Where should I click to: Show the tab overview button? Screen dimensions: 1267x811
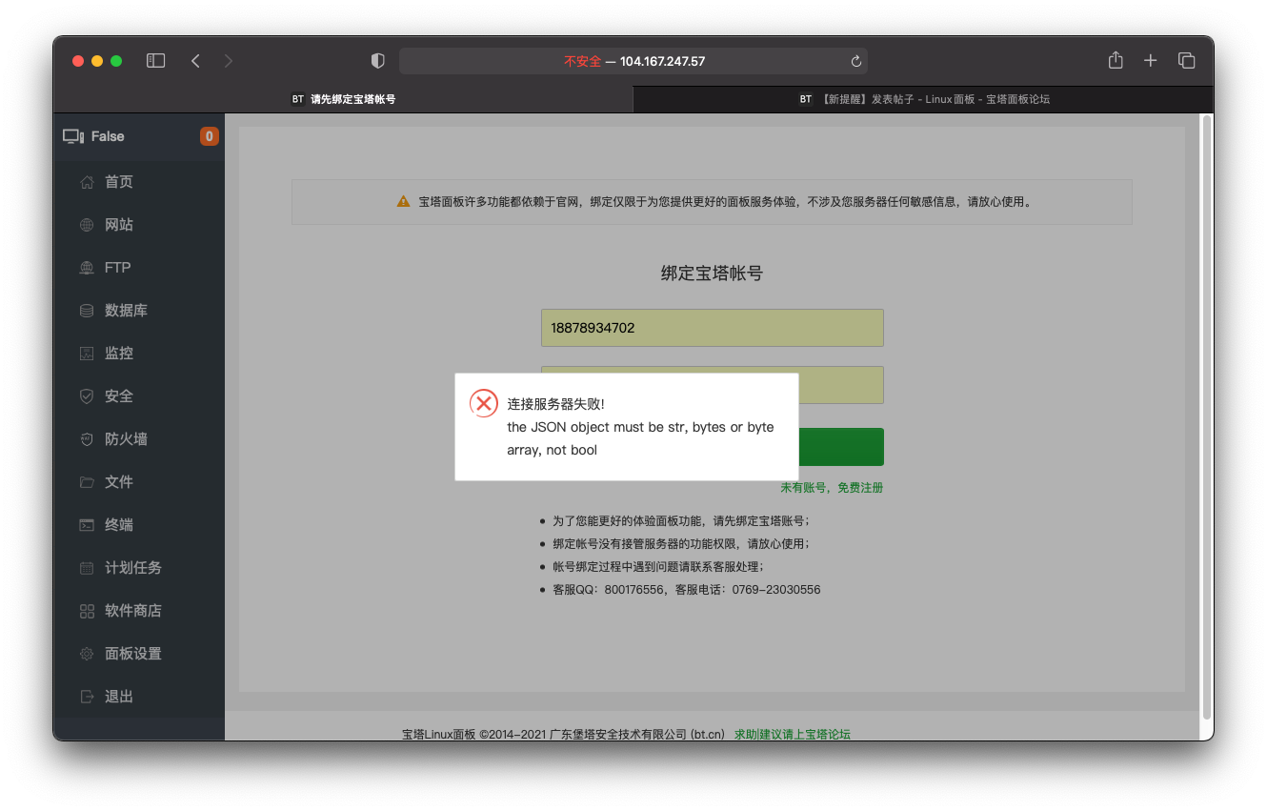coord(1187,61)
